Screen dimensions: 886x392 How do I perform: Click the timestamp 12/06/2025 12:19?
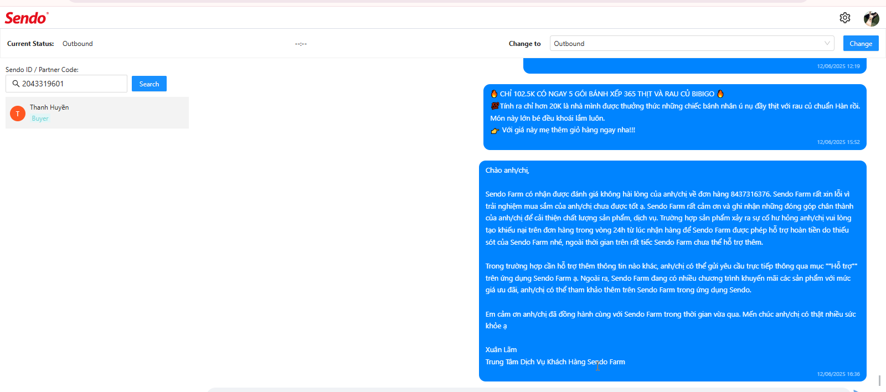point(838,66)
